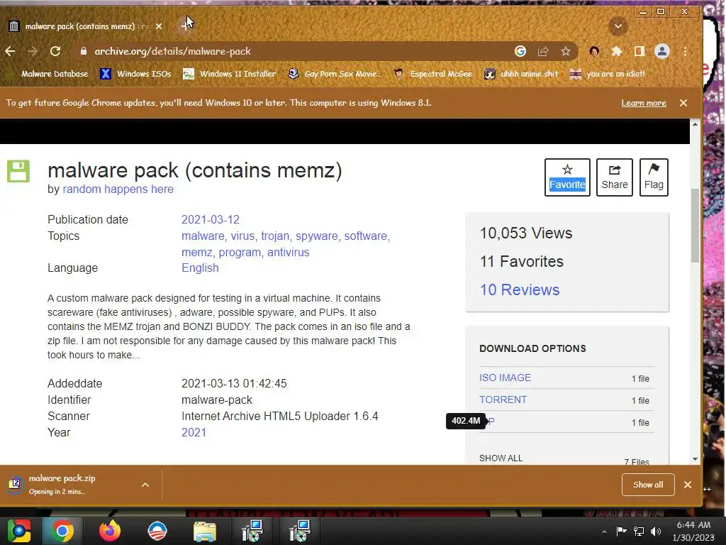
Task: Click the software topic link
Action: pos(365,236)
